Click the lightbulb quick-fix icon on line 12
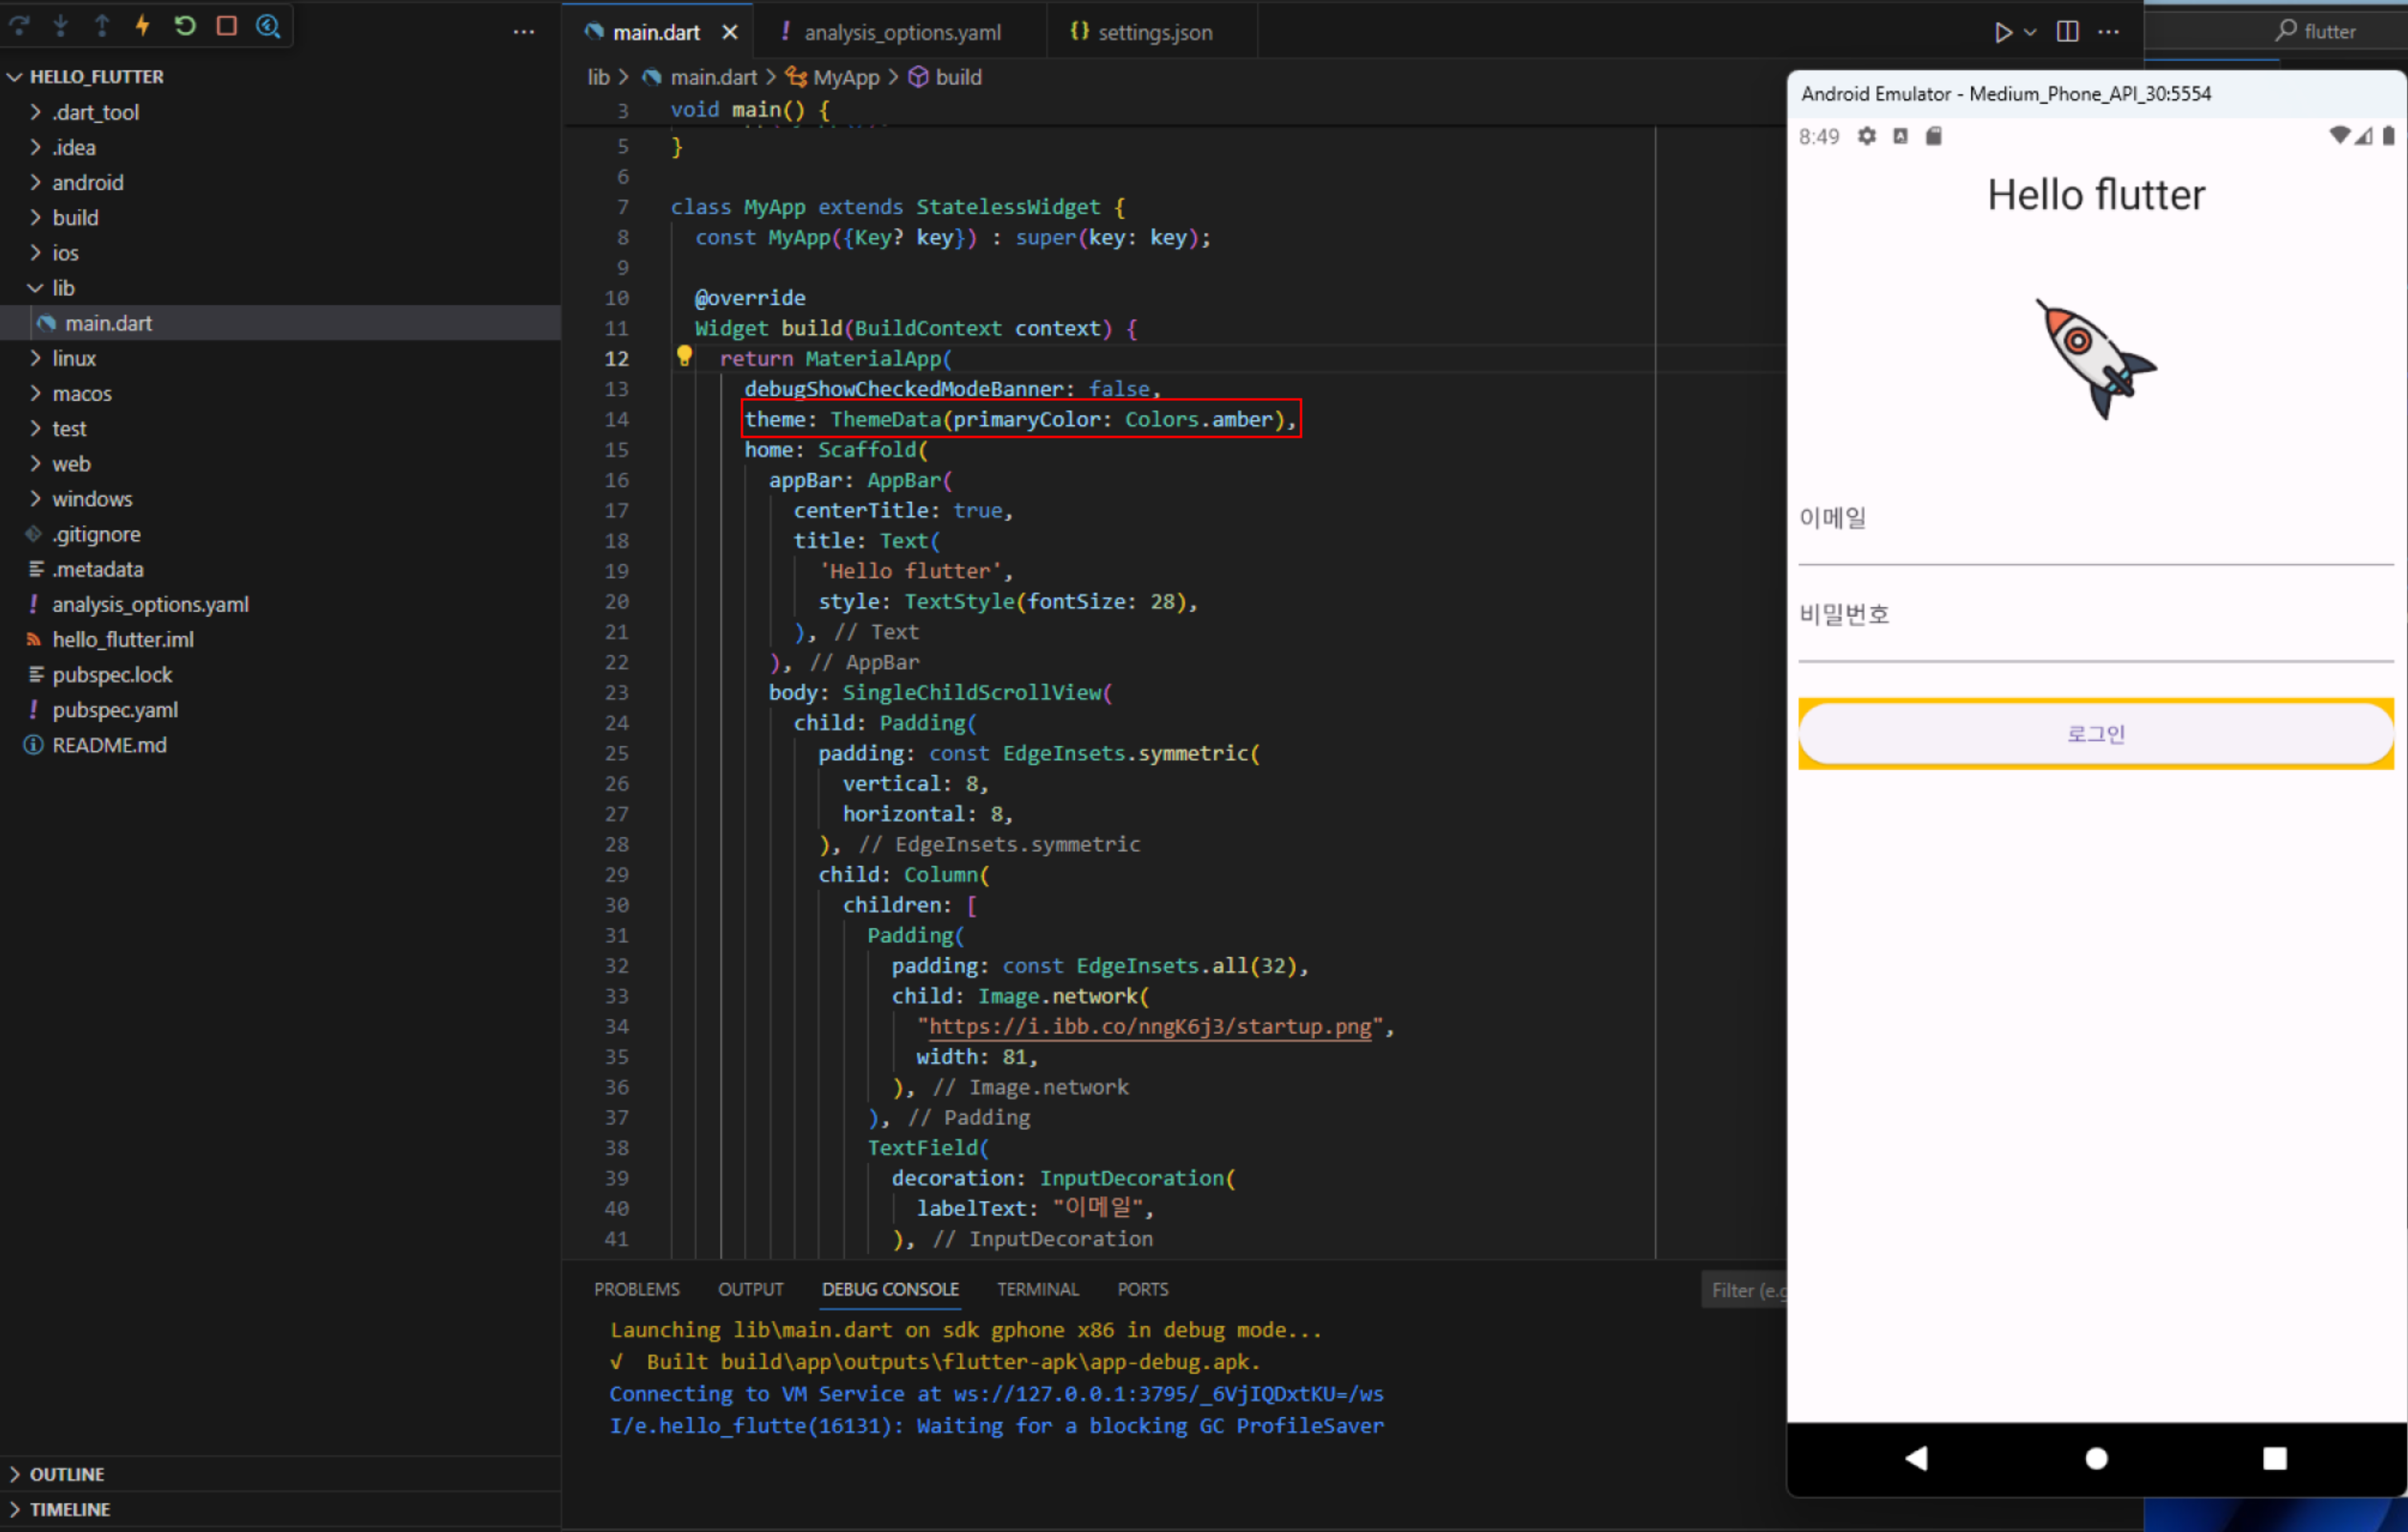 coord(684,356)
